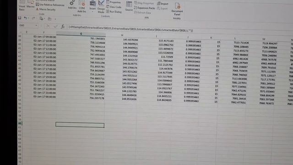Screen dimensions: 293x165
Task: Open the Macros dialog
Action: [31, 5]
